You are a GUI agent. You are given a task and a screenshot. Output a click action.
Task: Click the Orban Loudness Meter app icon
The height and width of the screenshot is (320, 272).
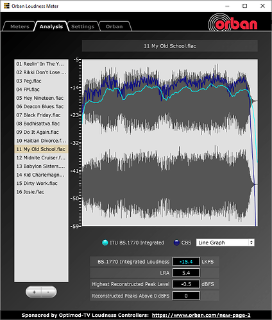click(6, 6)
